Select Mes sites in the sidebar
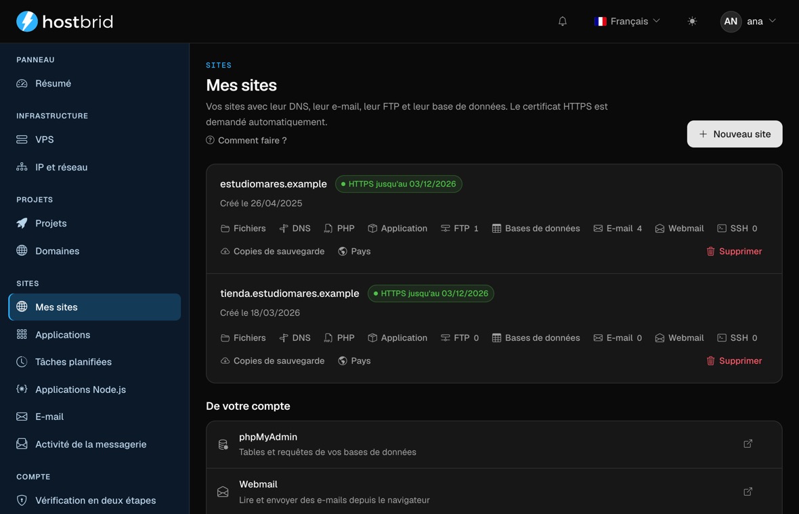The image size is (799, 514). pos(95,307)
